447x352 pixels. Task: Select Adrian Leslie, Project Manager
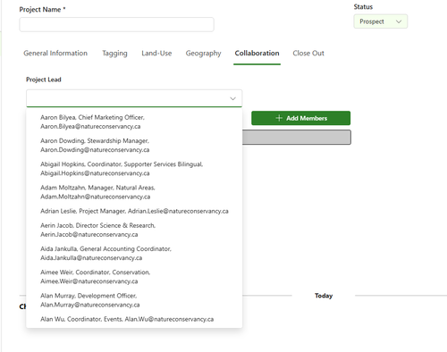click(134, 211)
